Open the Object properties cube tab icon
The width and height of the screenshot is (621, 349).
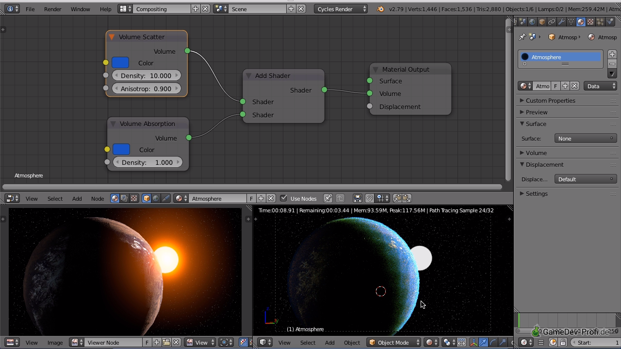(x=542, y=22)
